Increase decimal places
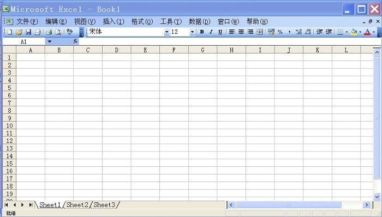The image size is (382, 217). tap(299, 32)
